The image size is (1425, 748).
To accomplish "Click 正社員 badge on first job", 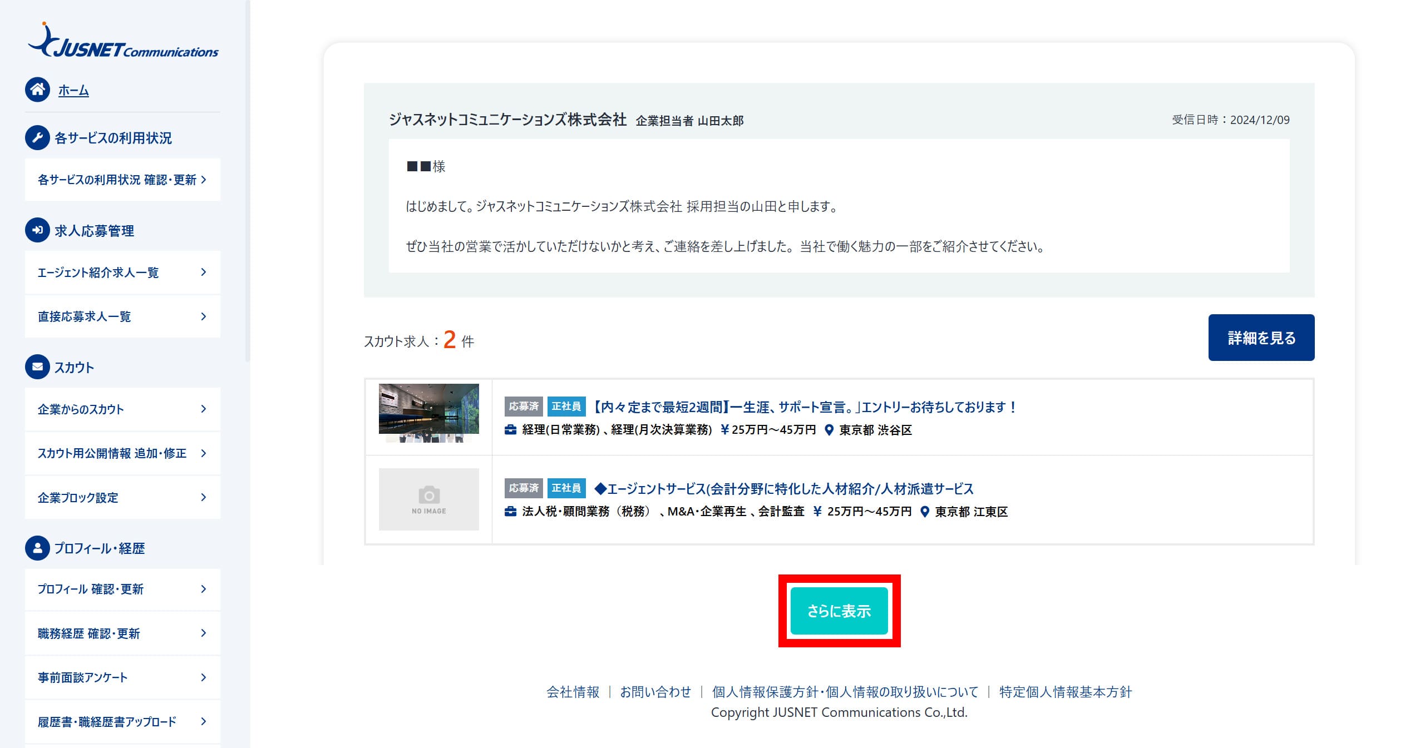I will pyautogui.click(x=566, y=407).
